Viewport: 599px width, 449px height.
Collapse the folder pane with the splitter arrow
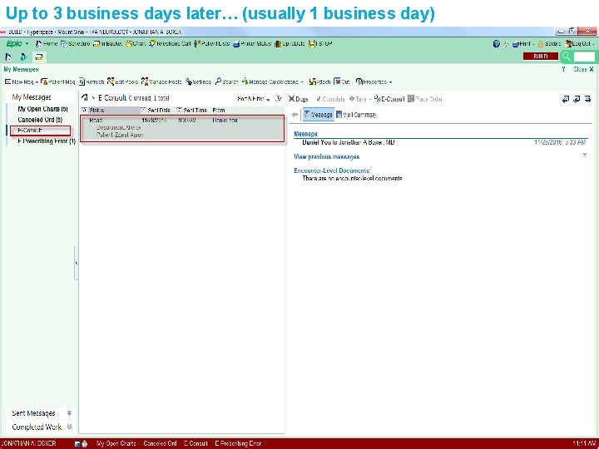pyautogui.click(x=77, y=263)
